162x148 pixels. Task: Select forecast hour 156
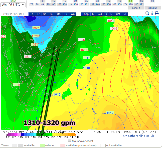click(x=109, y=4)
